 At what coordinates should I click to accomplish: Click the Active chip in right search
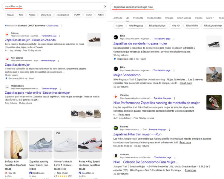click(119, 26)
